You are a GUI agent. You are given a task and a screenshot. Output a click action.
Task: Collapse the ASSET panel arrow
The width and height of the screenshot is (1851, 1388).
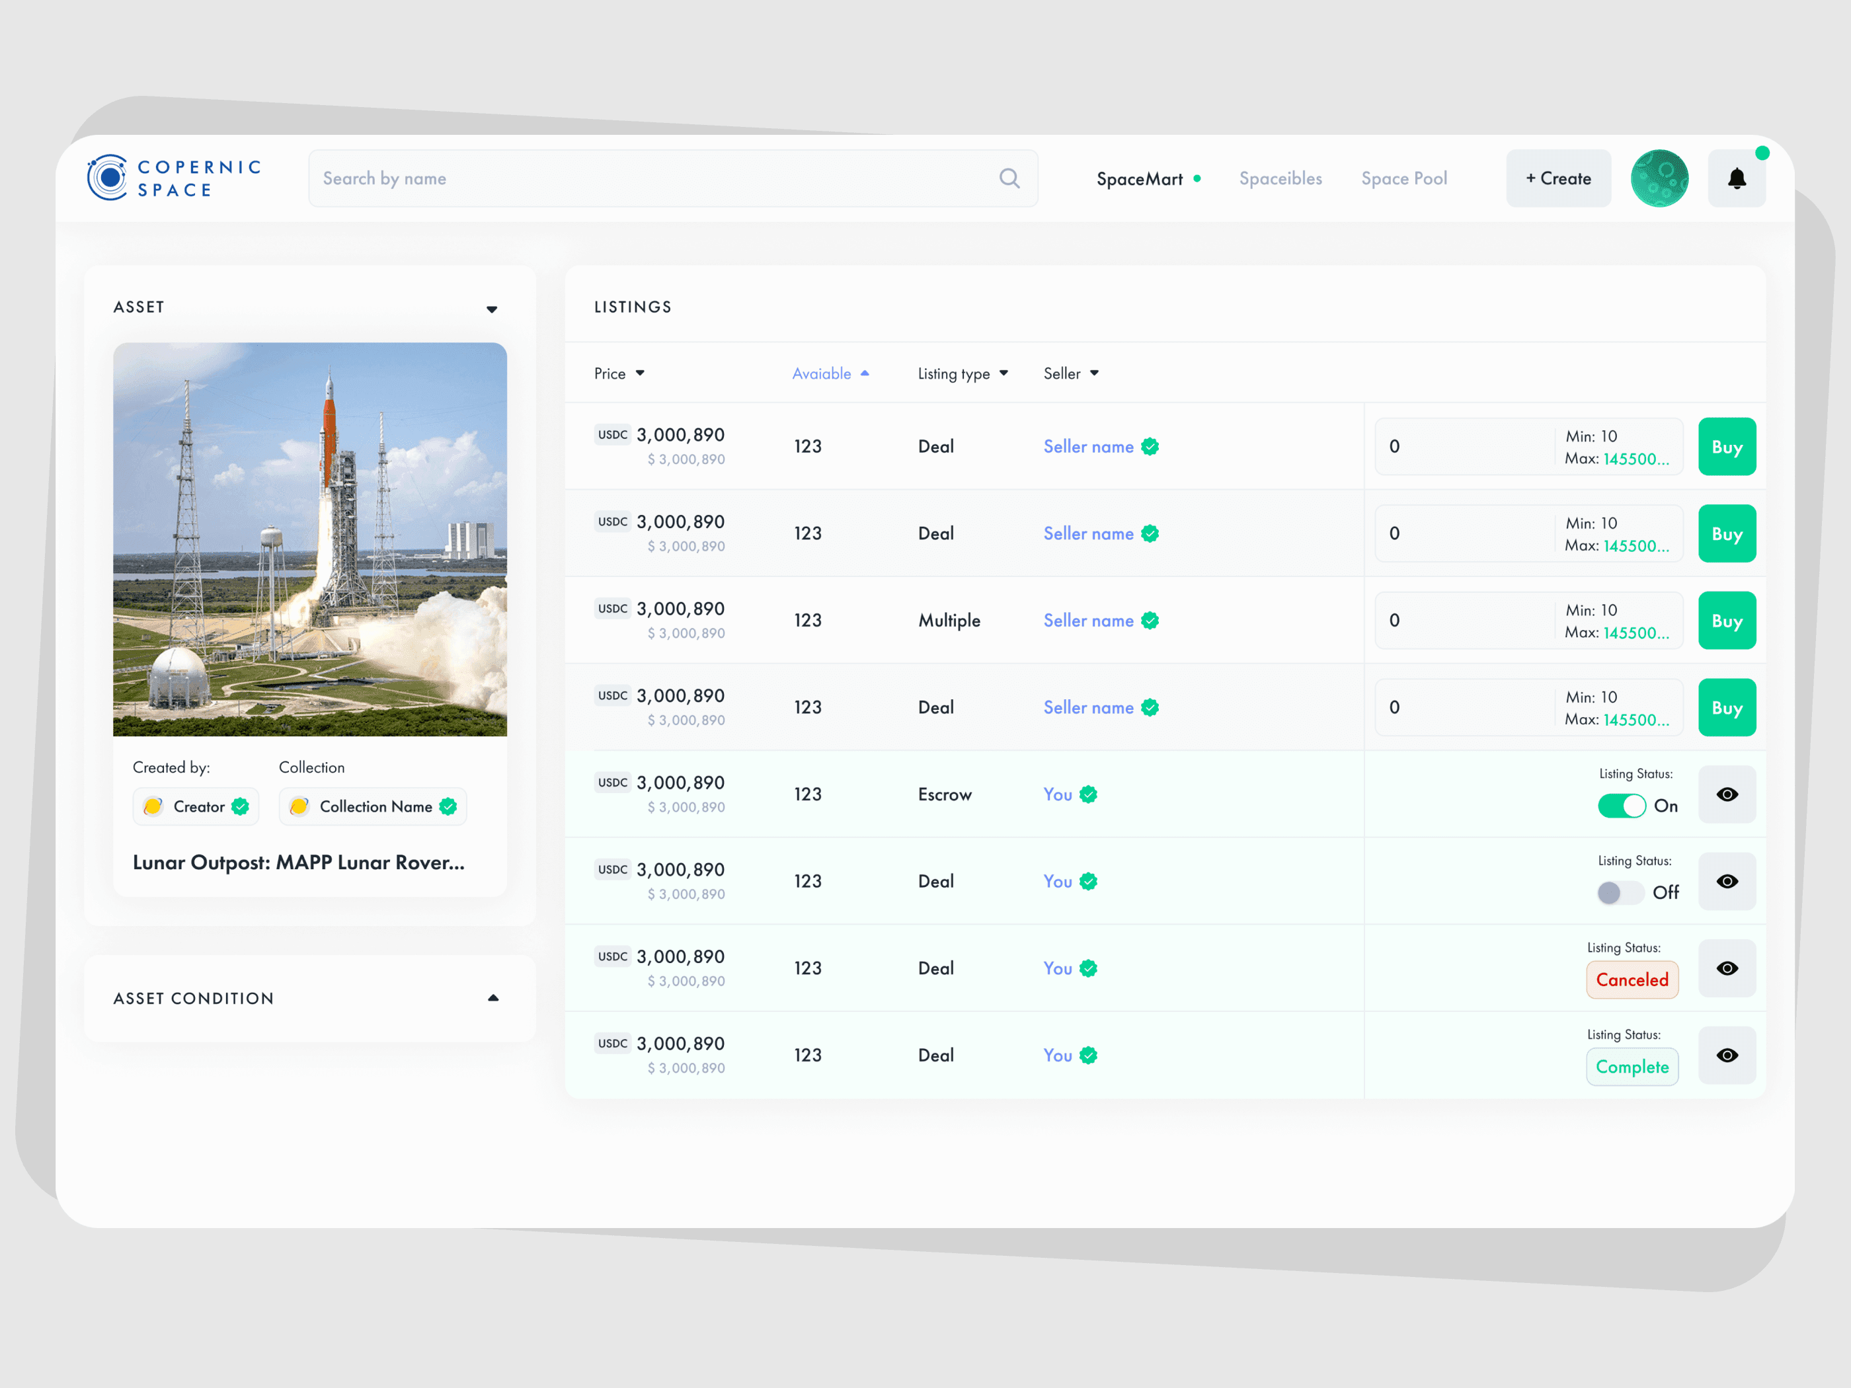coord(492,309)
